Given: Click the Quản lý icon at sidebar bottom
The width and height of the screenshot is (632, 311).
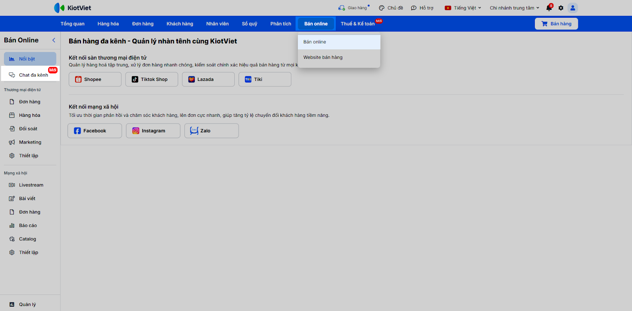Looking at the screenshot, I should (12, 304).
